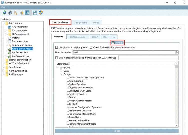The height and width of the screenshot is (135, 188).
Task: Click the PARTsolutions folder icon in tree
Action: click(7, 23)
